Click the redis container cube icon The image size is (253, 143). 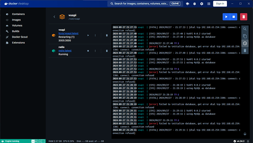[x=54, y=51]
